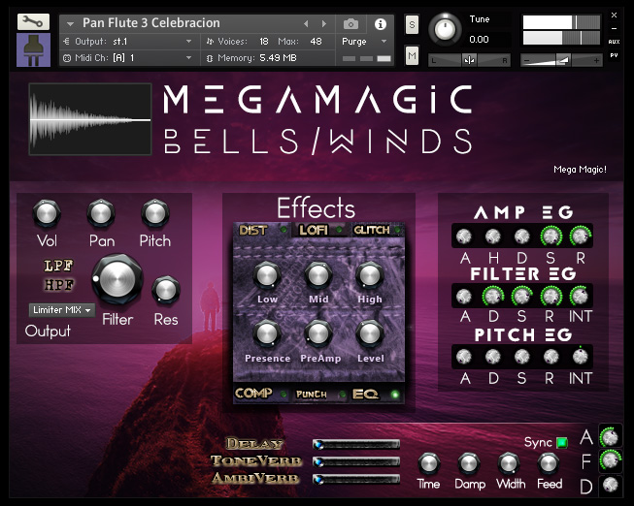
Task: Adjust the Delay amount slider
Action: click(x=356, y=445)
